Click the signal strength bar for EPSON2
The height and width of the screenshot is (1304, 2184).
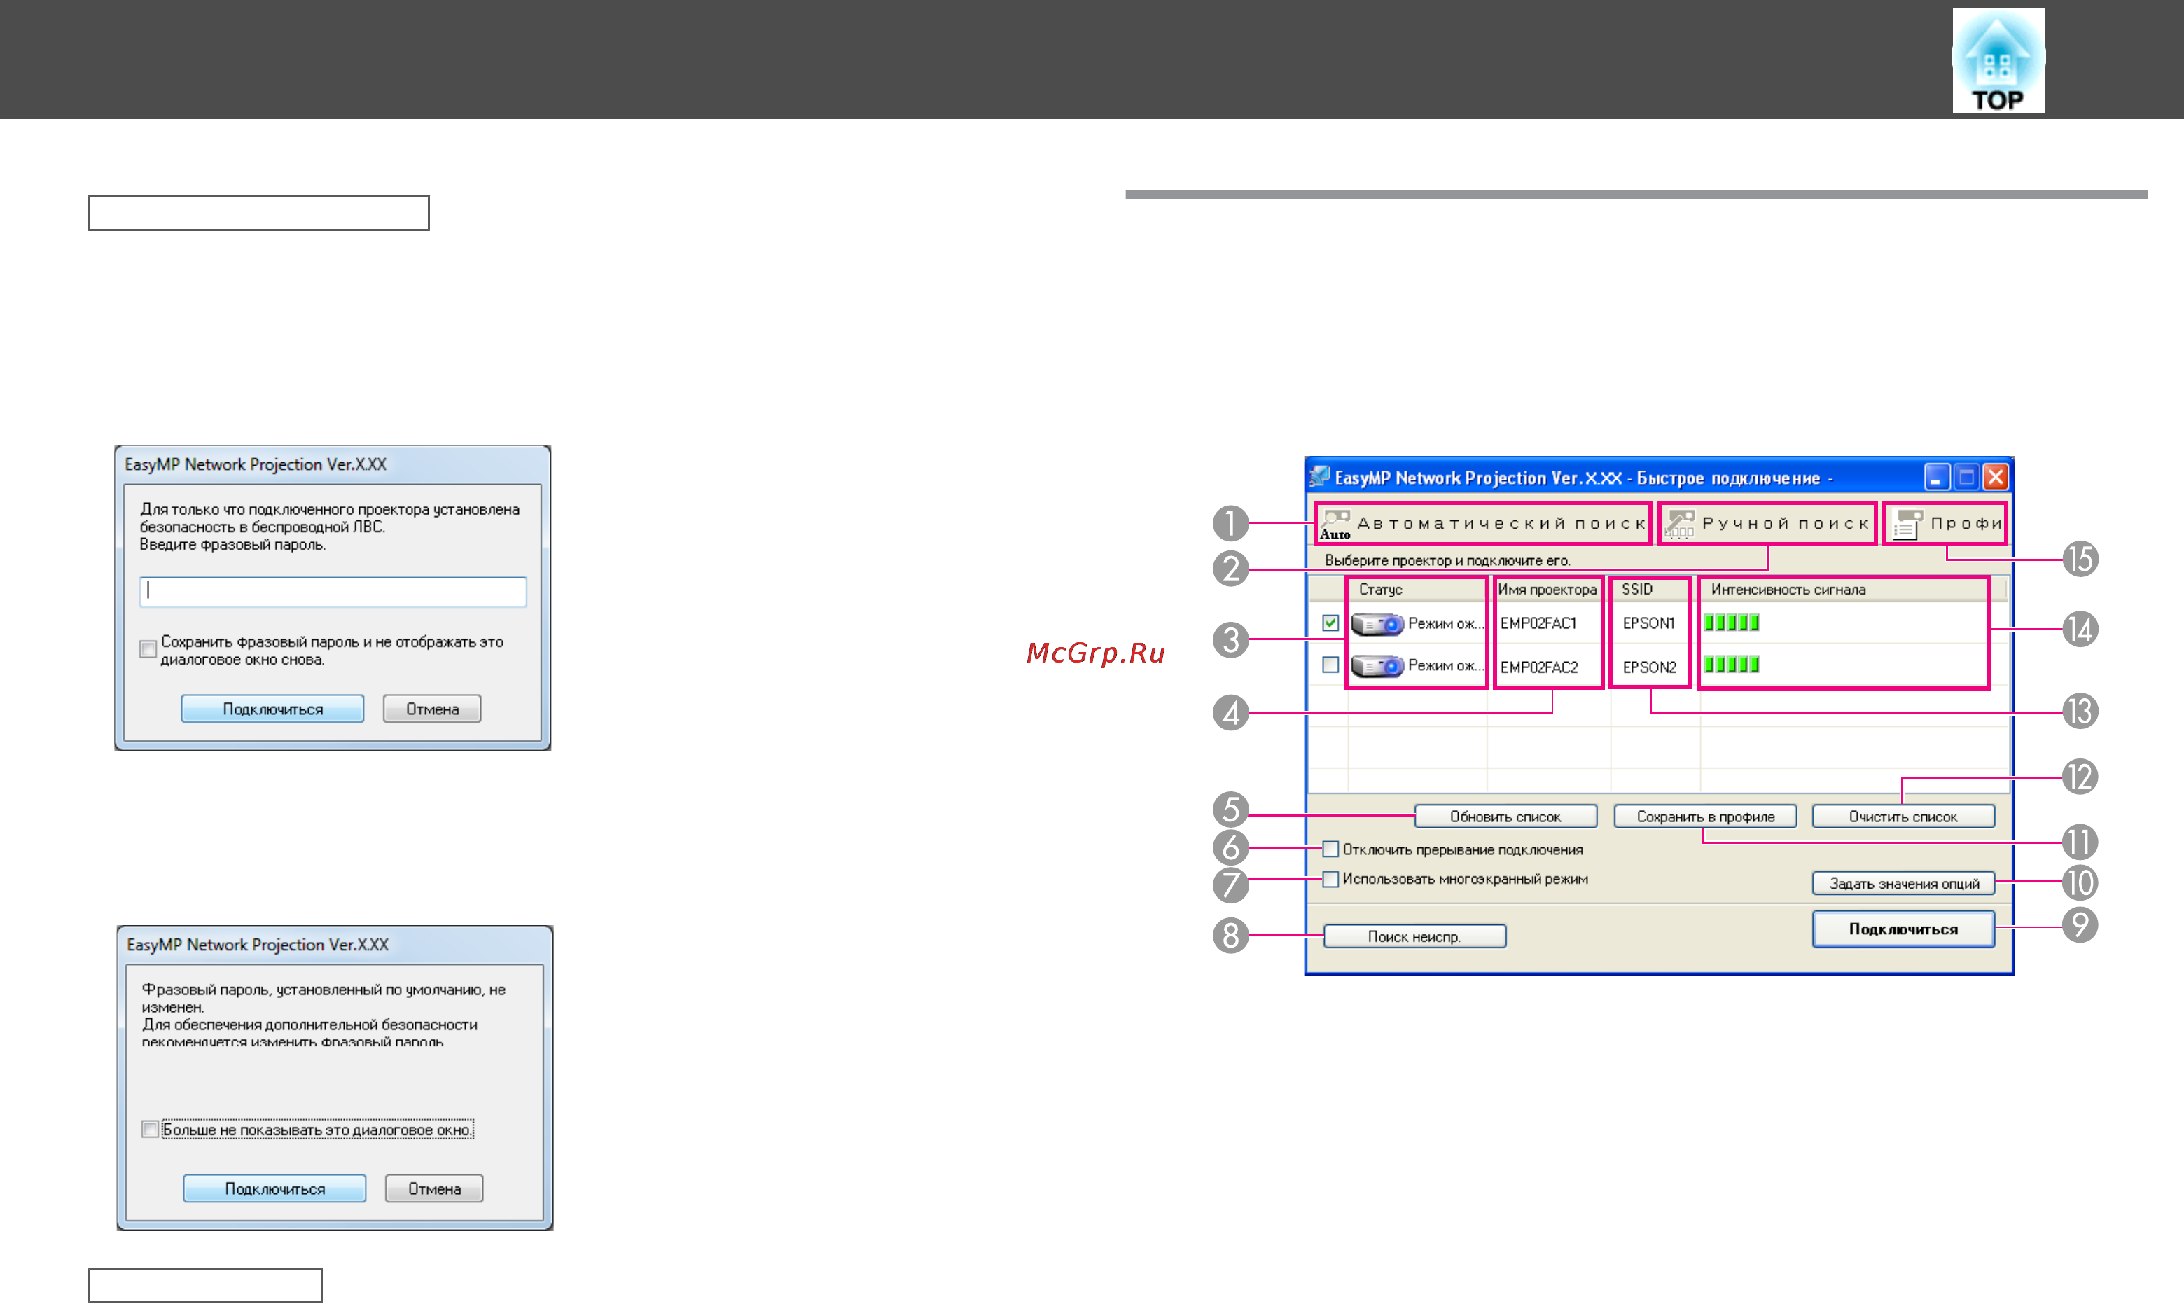[1732, 665]
